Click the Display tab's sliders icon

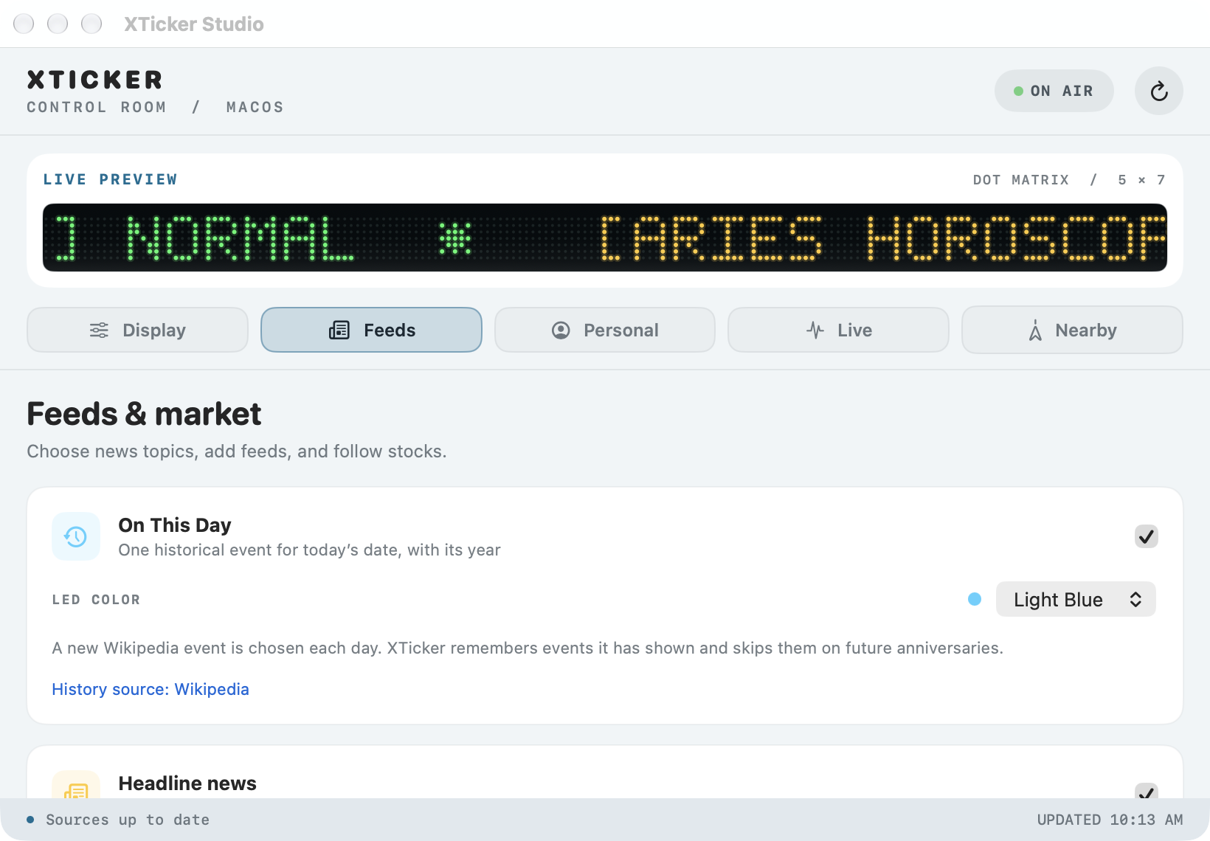pos(99,330)
